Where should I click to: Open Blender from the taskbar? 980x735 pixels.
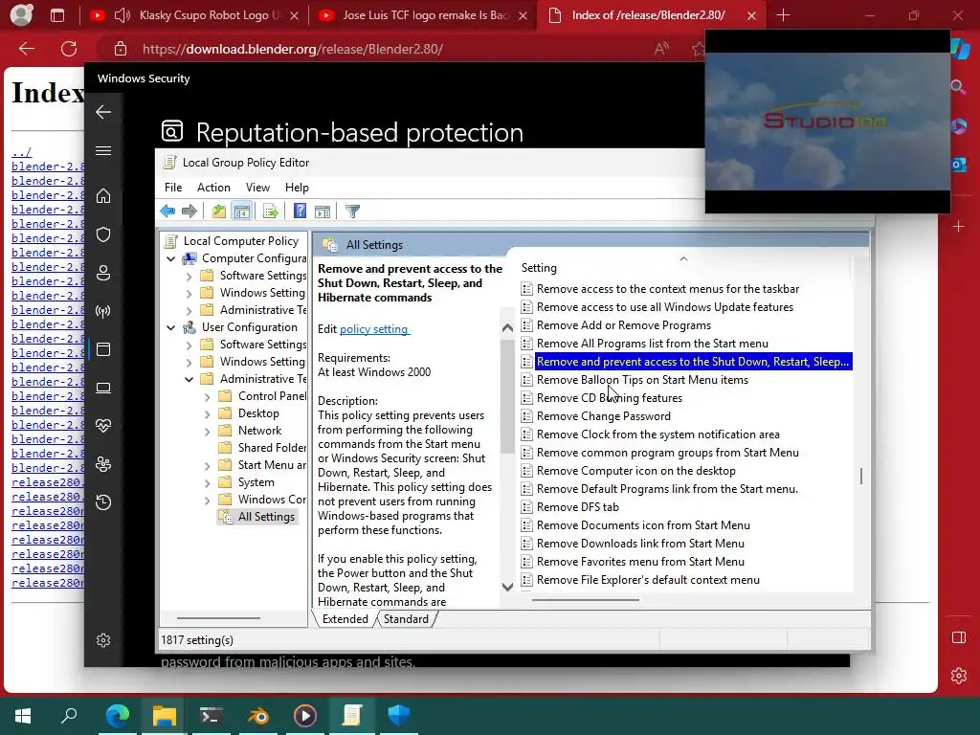(258, 716)
